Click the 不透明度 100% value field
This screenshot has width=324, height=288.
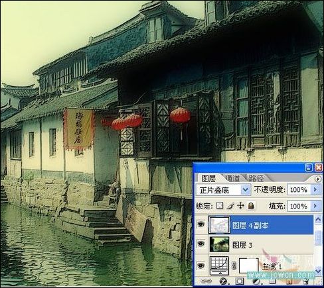[299, 189]
